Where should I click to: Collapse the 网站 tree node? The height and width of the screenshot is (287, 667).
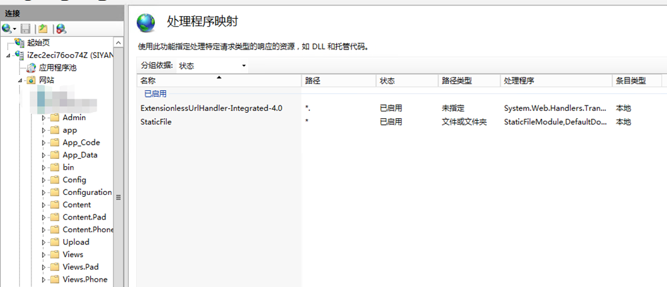pos(21,81)
